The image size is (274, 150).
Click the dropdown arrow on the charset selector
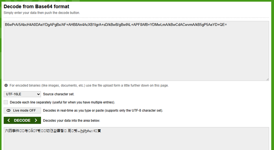[38, 94]
